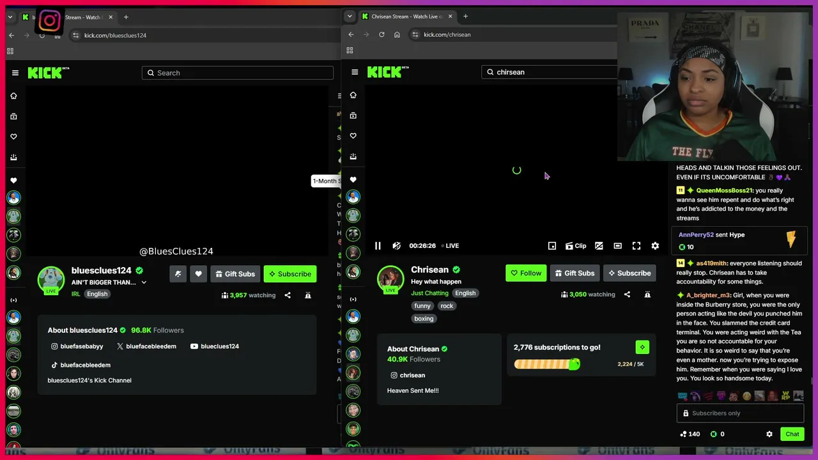Screen dimensions: 818x460
Task: Click Chat send button
Action: (x=792, y=434)
